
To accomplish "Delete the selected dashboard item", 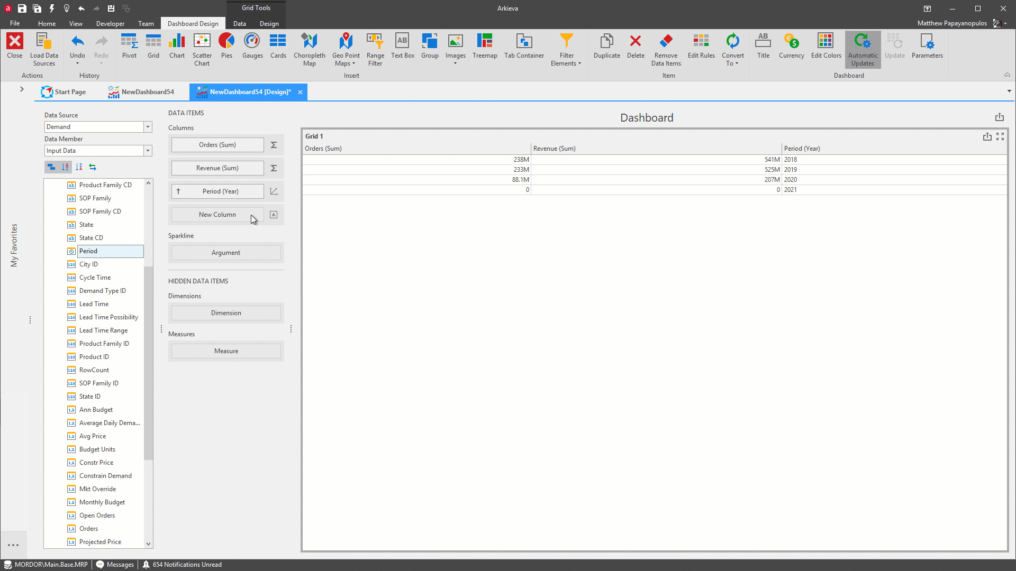I will click(636, 46).
